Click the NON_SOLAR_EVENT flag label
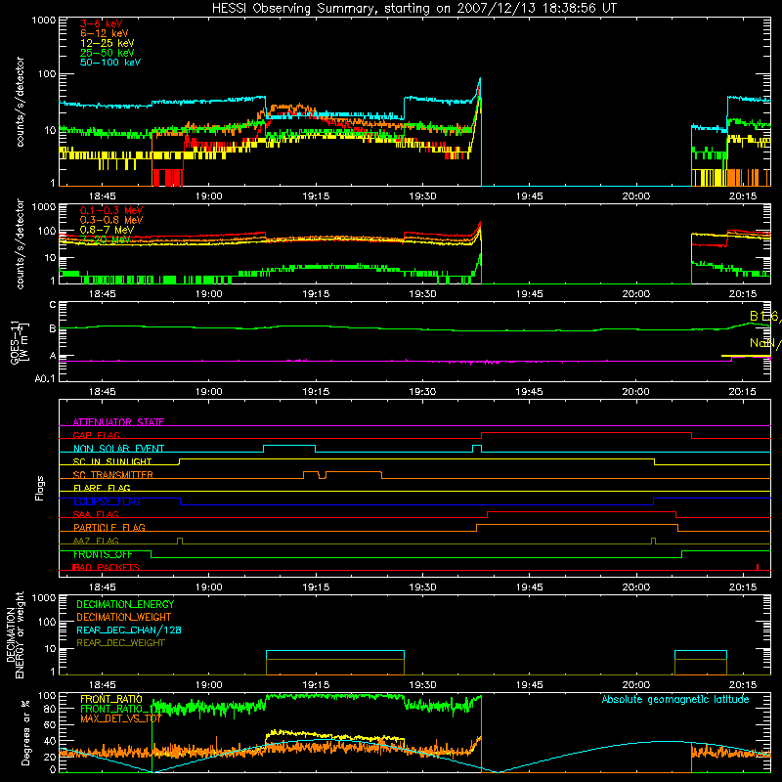 (118, 449)
